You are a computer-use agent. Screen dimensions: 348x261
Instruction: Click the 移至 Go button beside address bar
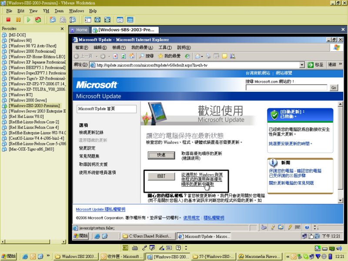pyautogui.click(x=315, y=65)
